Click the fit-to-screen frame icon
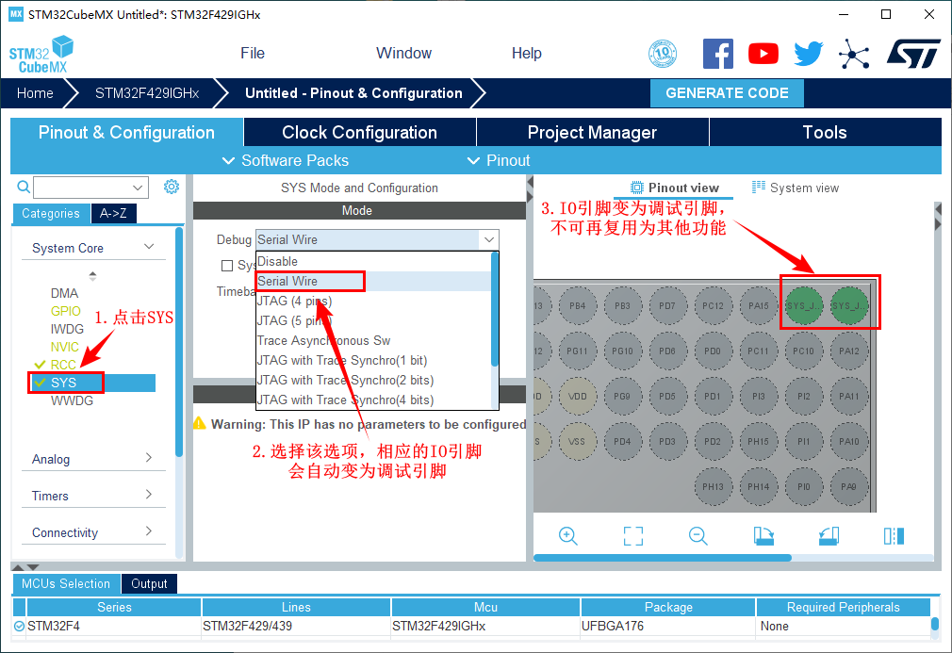Screen dimensions: 952x653 [633, 535]
